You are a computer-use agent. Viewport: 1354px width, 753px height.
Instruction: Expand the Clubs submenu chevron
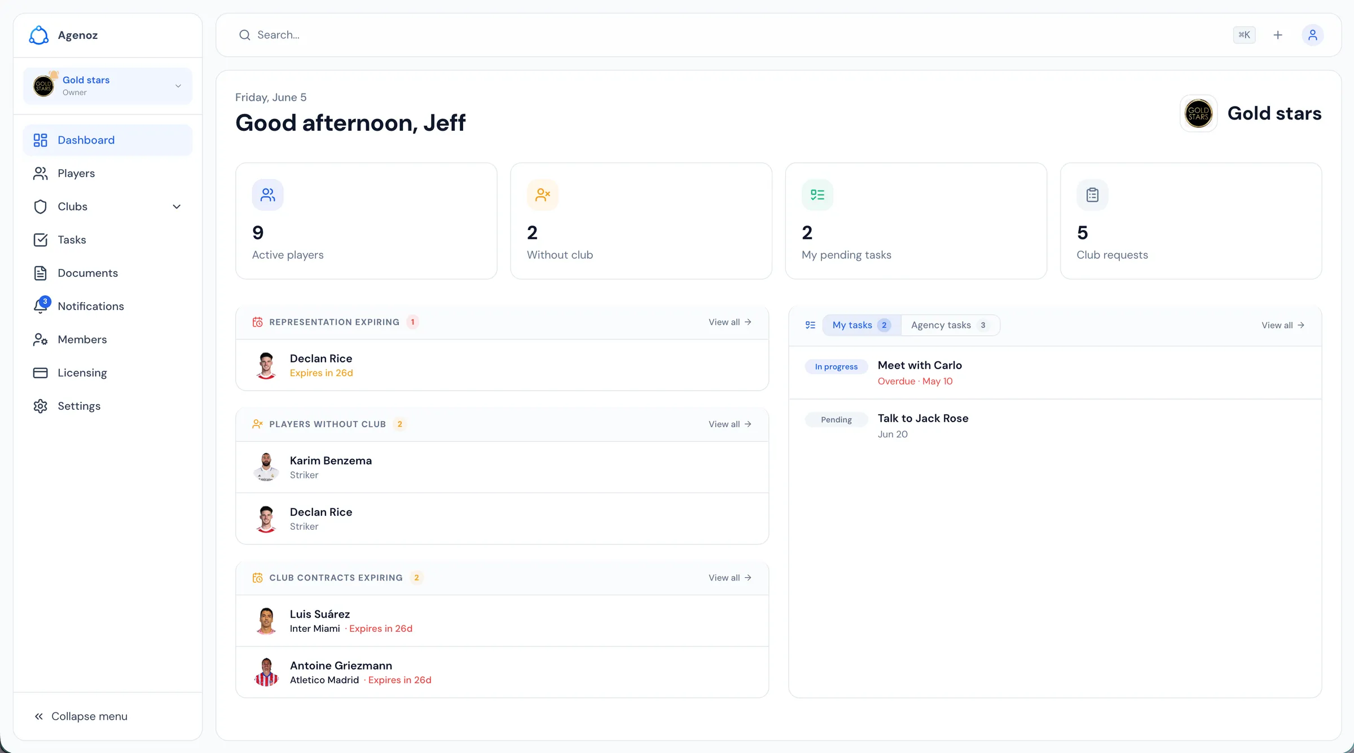coord(177,206)
